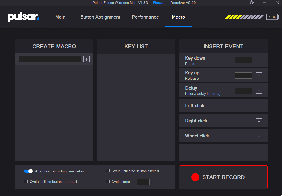Add new macro with plus icon
Viewport: 282px width, 196px height.
pyautogui.click(x=86, y=59)
